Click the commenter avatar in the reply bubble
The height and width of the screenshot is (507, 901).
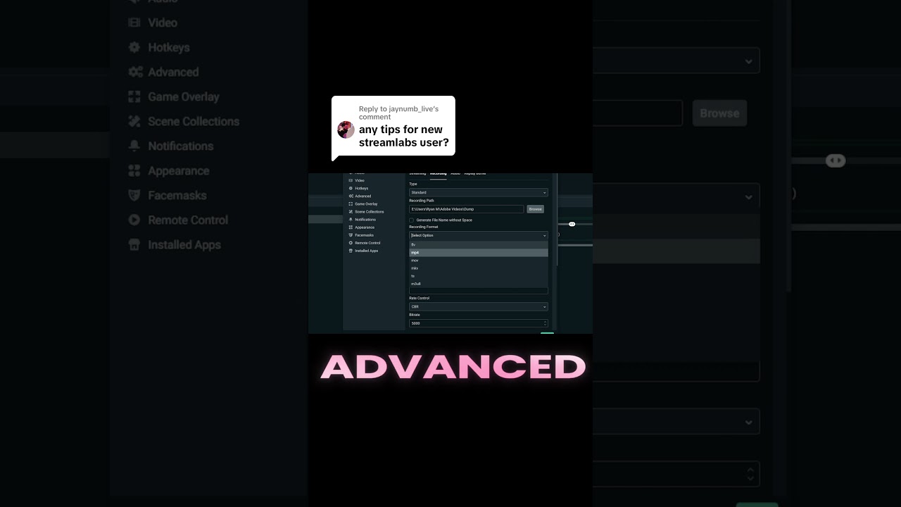[x=346, y=130]
